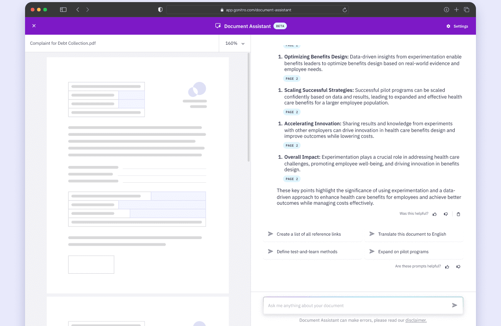Click the Document Assistant chat icon in header
The image size is (501, 326).
[x=218, y=26]
